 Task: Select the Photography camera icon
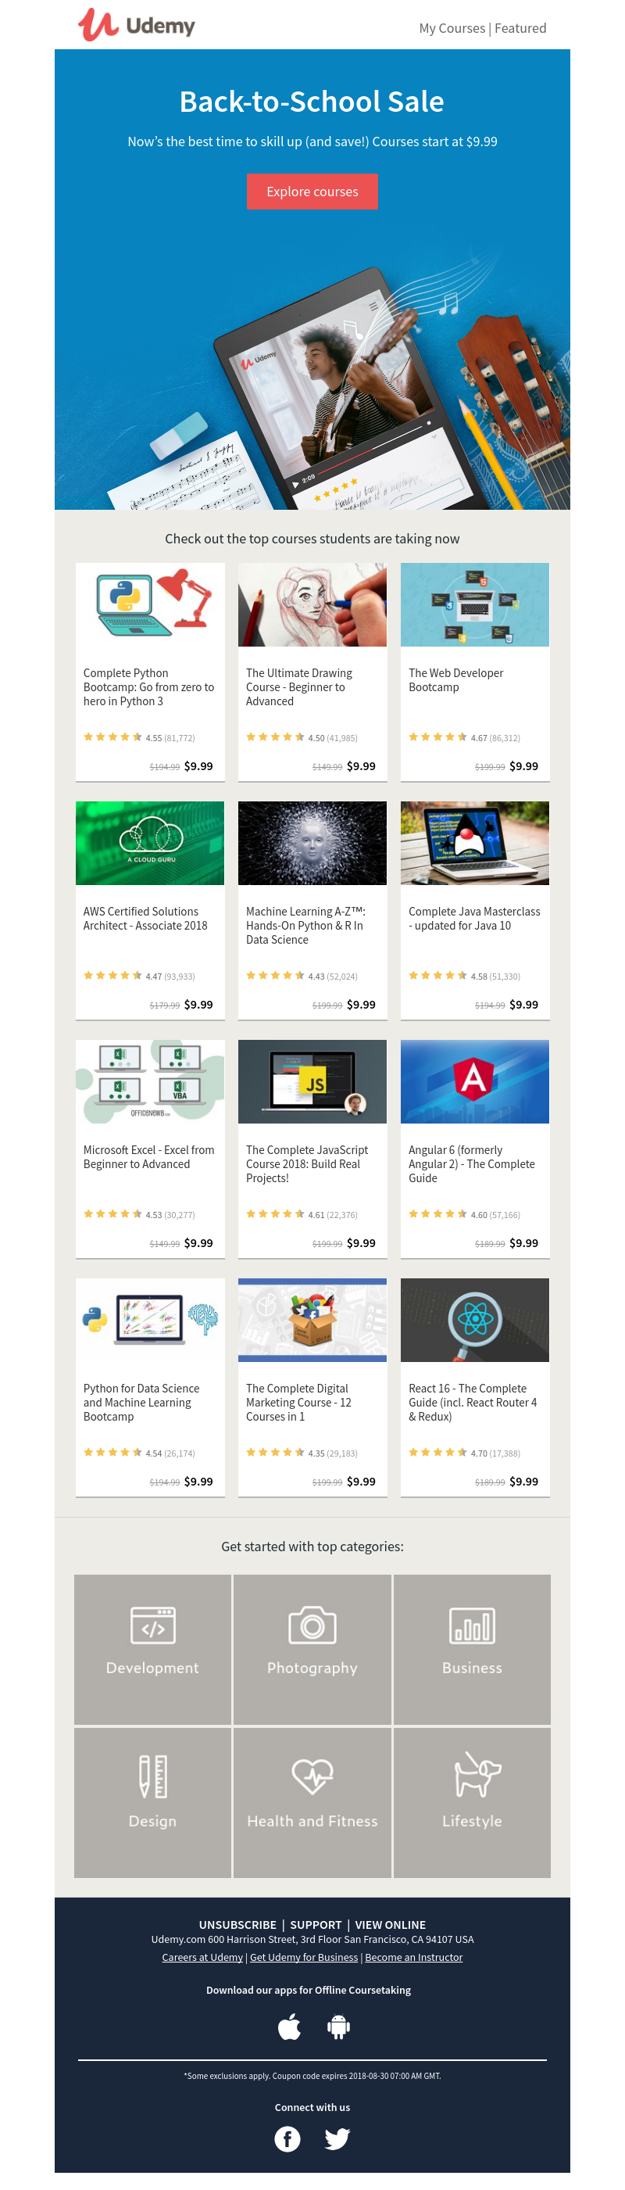point(312,1625)
